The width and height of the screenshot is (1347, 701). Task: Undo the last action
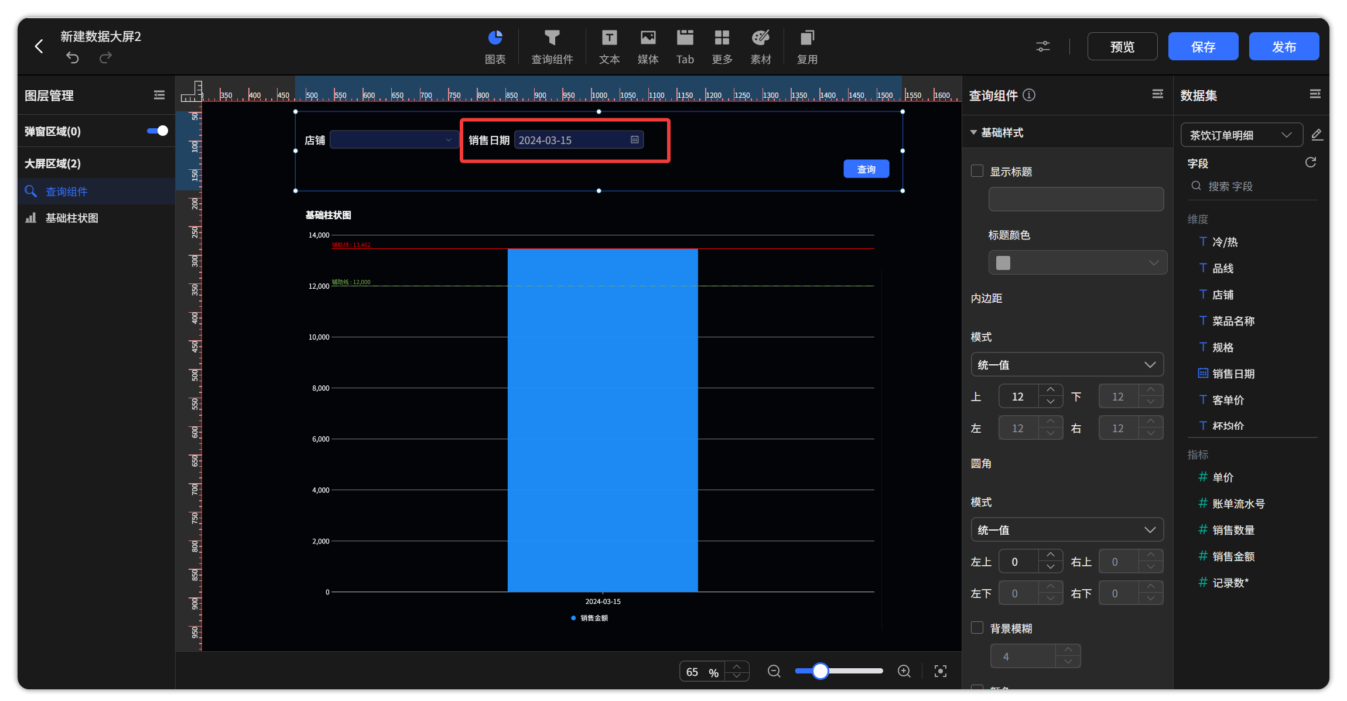click(x=72, y=57)
